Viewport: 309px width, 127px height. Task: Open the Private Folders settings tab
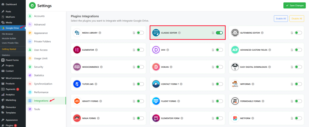(46, 42)
